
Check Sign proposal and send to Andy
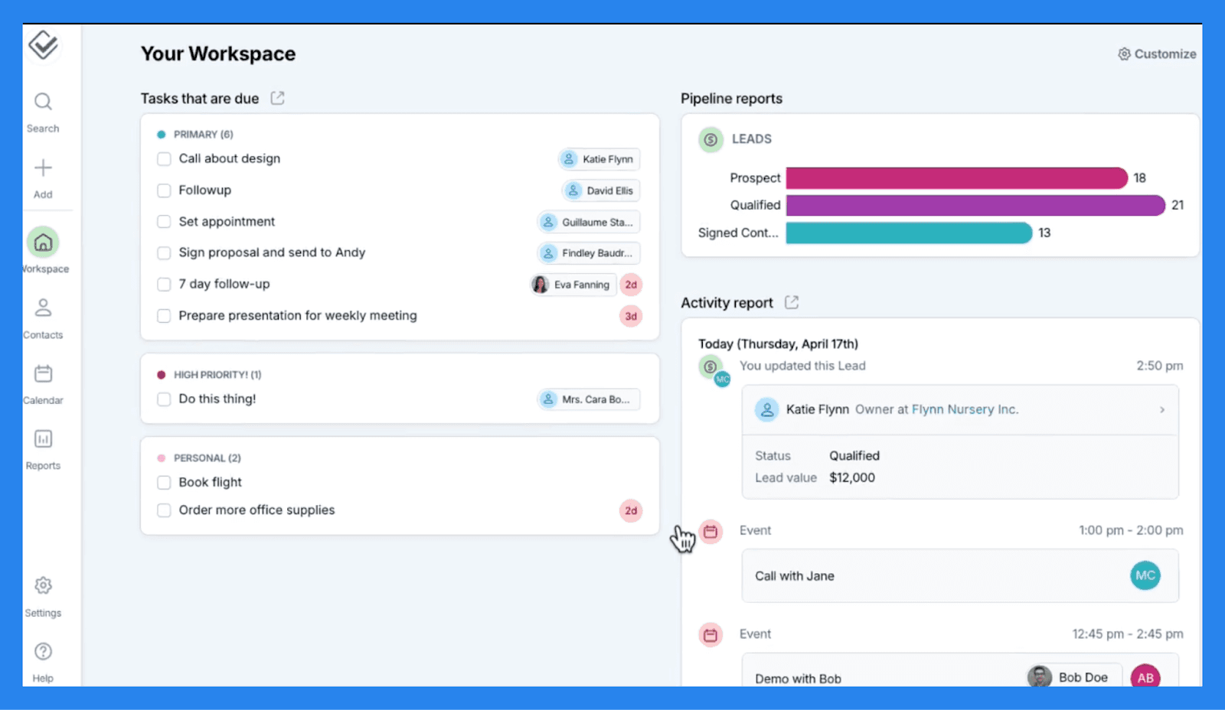[164, 253]
